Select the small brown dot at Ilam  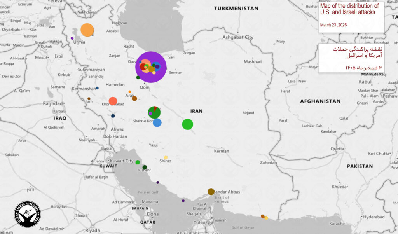pyautogui.click(x=89, y=99)
